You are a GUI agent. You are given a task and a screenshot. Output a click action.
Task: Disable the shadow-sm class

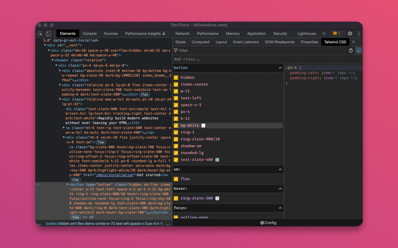(176, 146)
